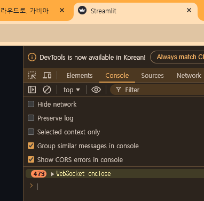Click the WebSocket onclose log text

pos(83,174)
